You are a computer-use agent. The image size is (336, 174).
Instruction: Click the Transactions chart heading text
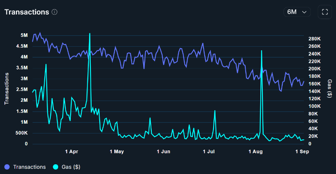(x=26, y=12)
